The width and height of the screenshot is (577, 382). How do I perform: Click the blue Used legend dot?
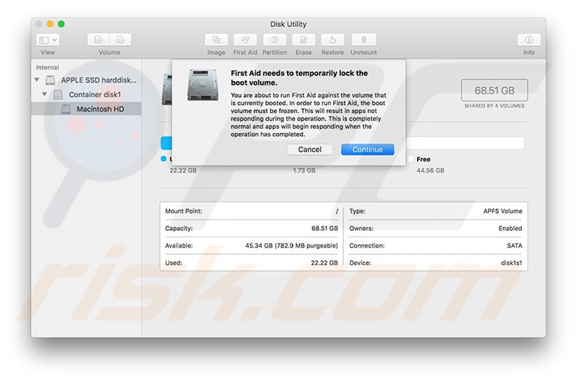[164, 159]
